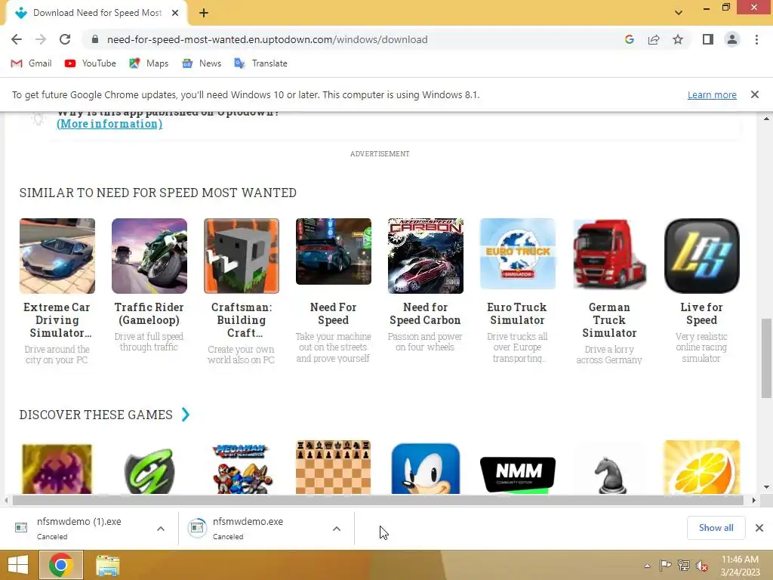773x580 pixels.
Task: Close the downloads bar
Action: (x=759, y=528)
